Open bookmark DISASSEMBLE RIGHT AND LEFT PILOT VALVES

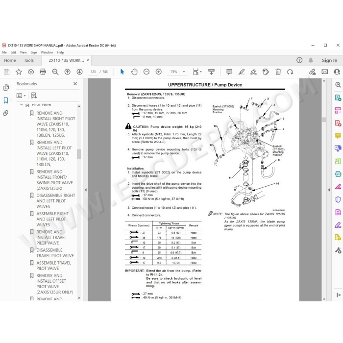(x=55, y=201)
